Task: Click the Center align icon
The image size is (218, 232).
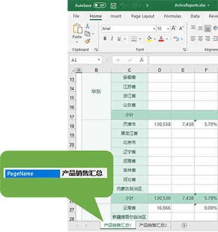Action: coord(201,39)
